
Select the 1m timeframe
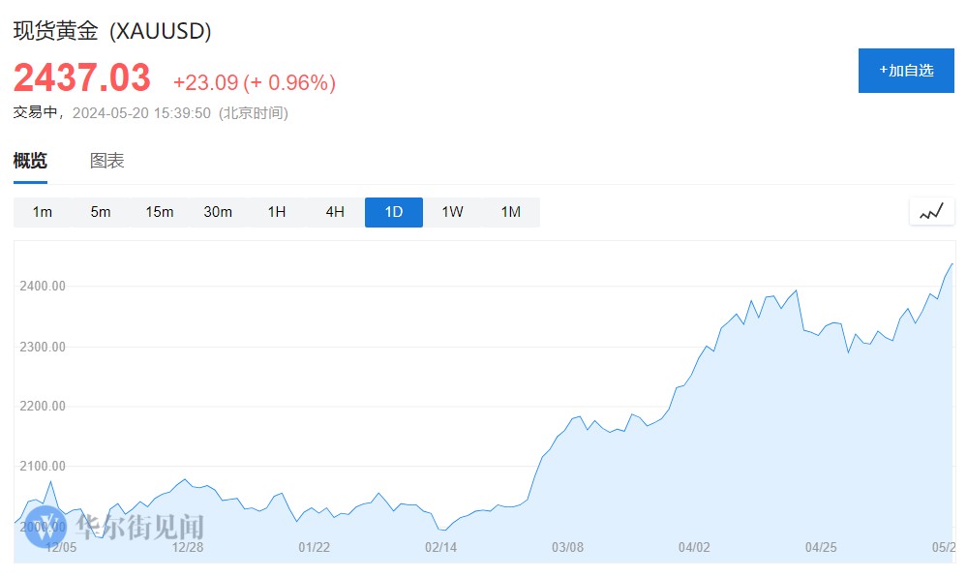(43, 212)
